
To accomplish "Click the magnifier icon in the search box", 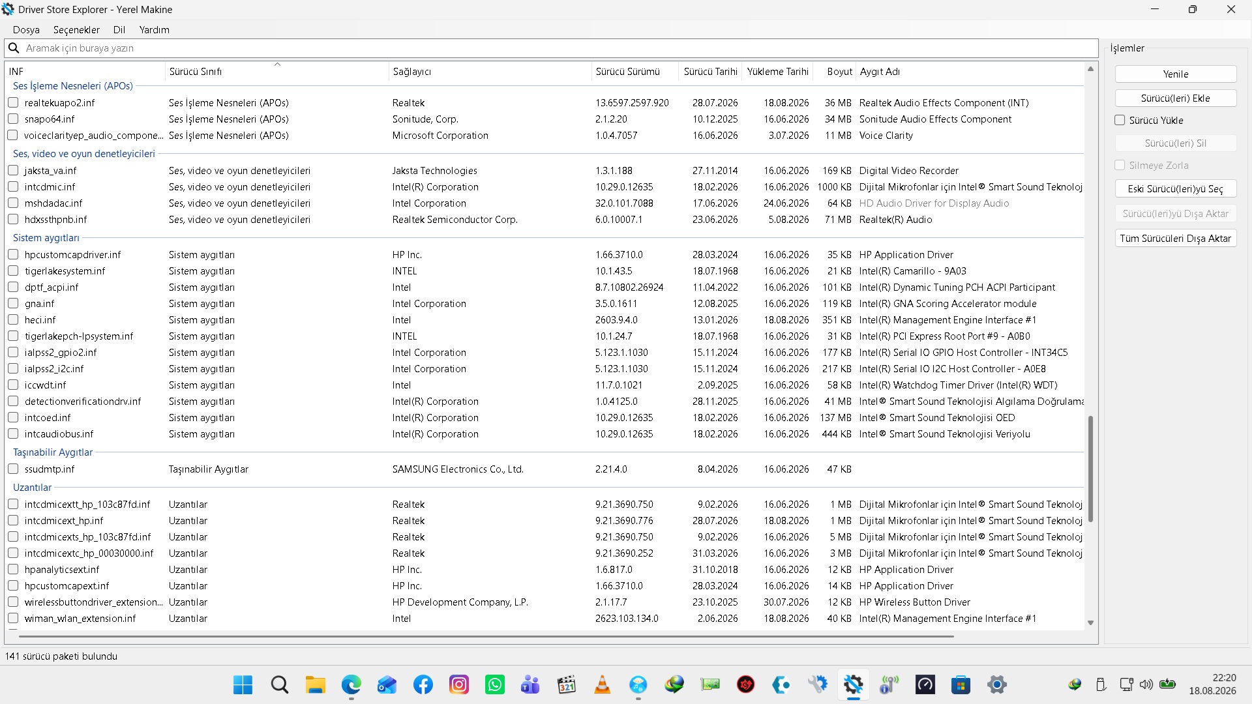I will (x=13, y=48).
